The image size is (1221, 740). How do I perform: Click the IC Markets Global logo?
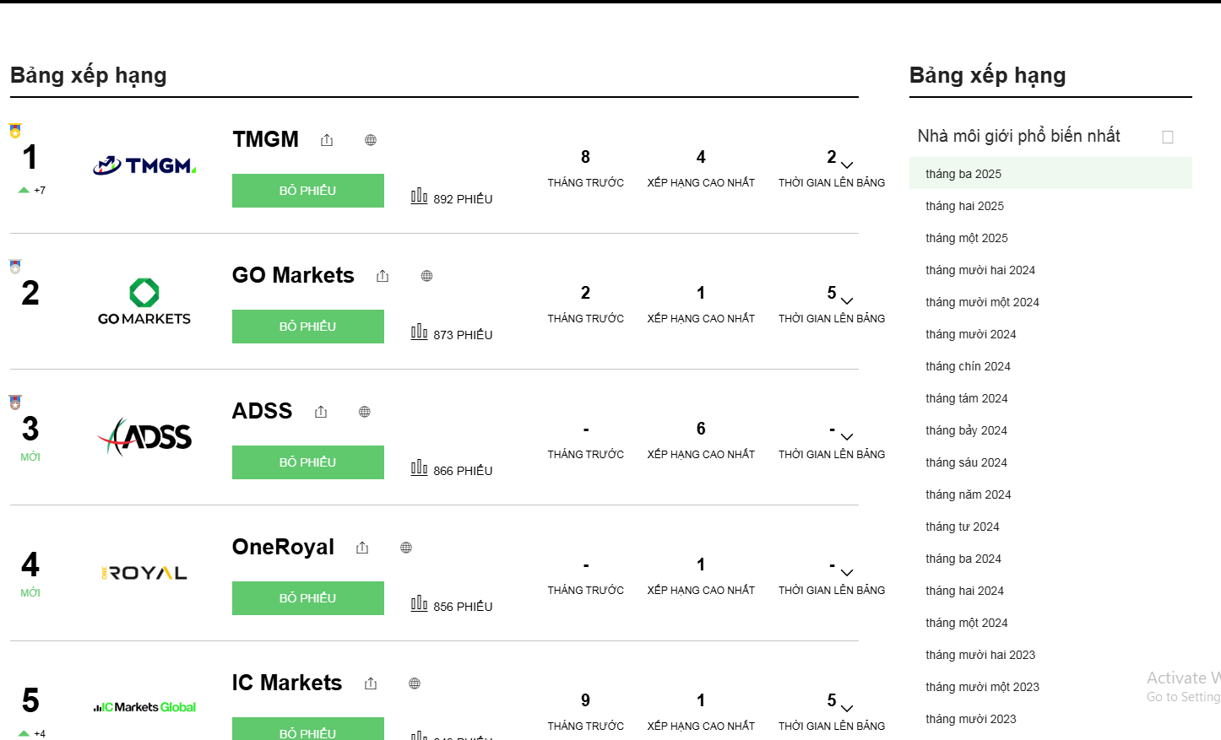coord(144,707)
